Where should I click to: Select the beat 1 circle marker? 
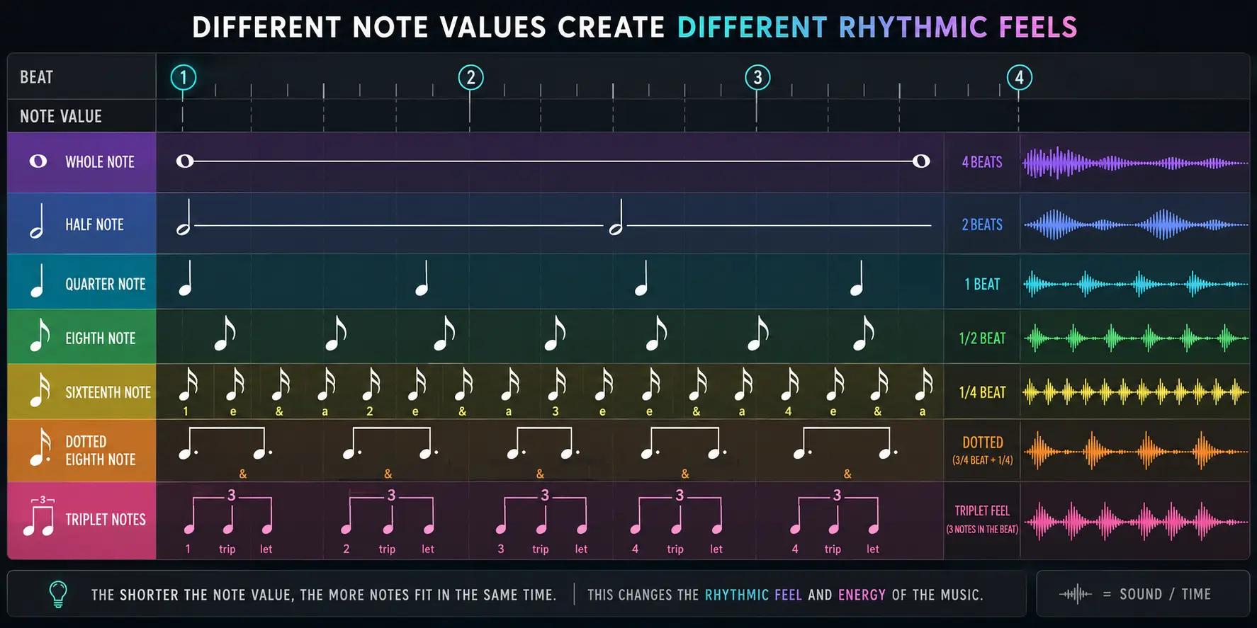[184, 78]
